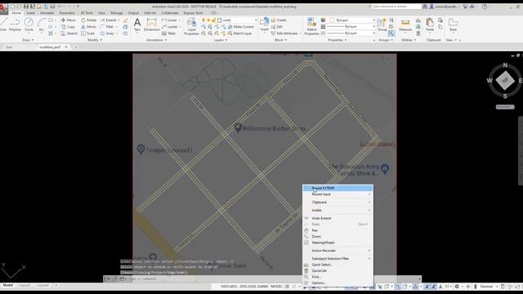
Task: Click the Move tool
Action: click(x=69, y=20)
